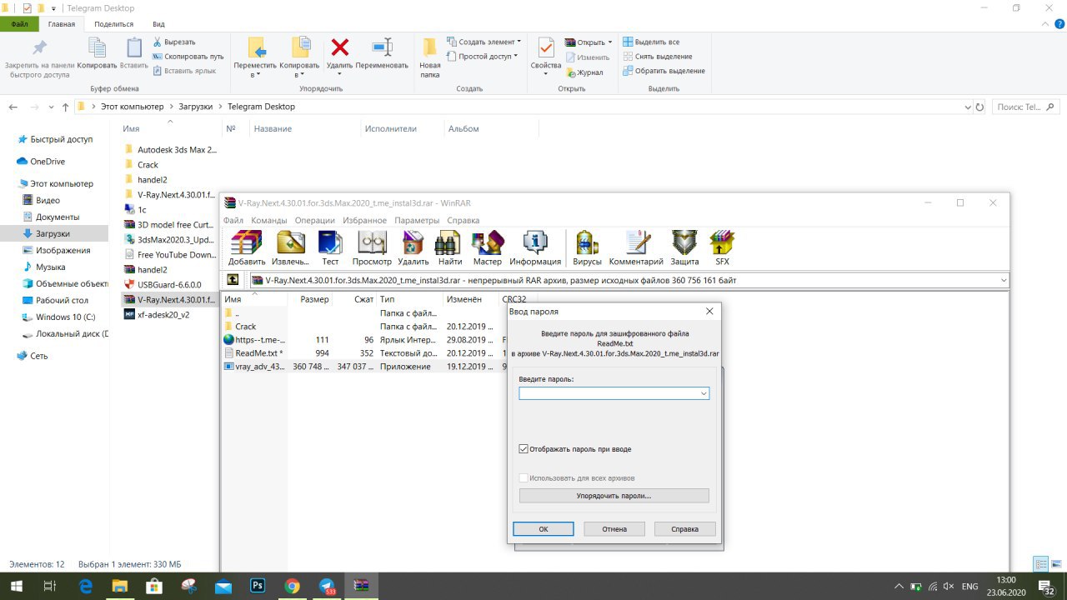Open Telegram from the taskbar
Image resolution: width=1067 pixels, height=600 pixels.
pyautogui.click(x=327, y=586)
